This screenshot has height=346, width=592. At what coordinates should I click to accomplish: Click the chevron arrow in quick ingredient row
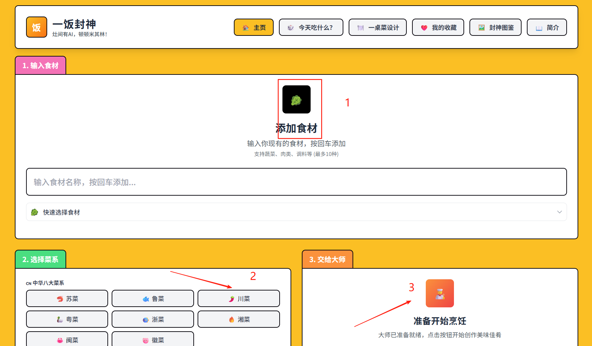tap(559, 212)
